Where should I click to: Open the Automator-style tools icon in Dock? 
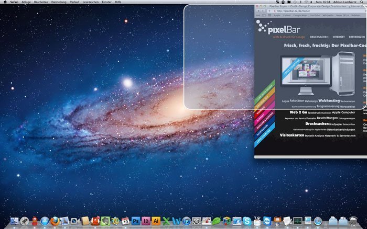coord(257,221)
